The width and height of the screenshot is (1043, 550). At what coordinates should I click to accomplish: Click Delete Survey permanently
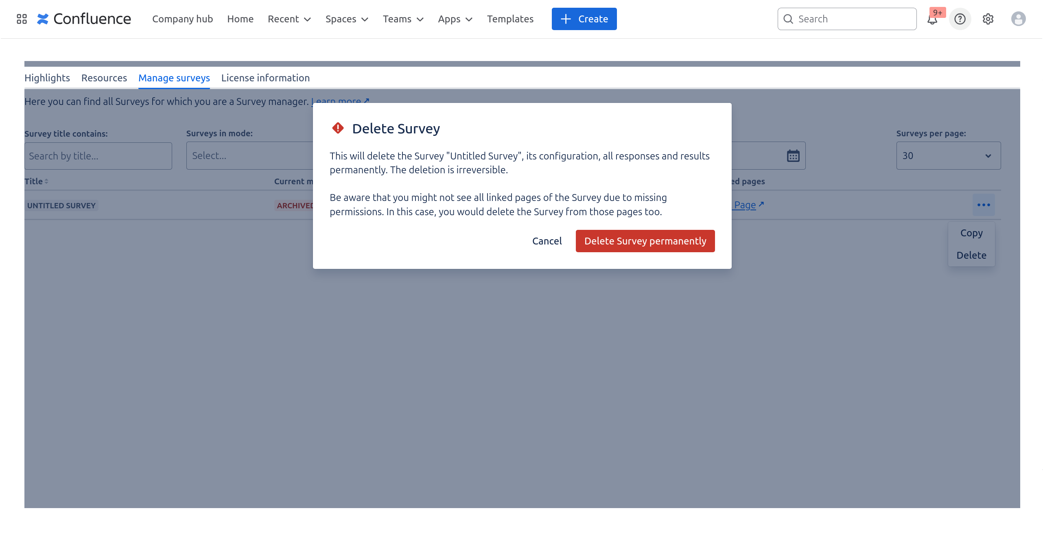pos(645,241)
